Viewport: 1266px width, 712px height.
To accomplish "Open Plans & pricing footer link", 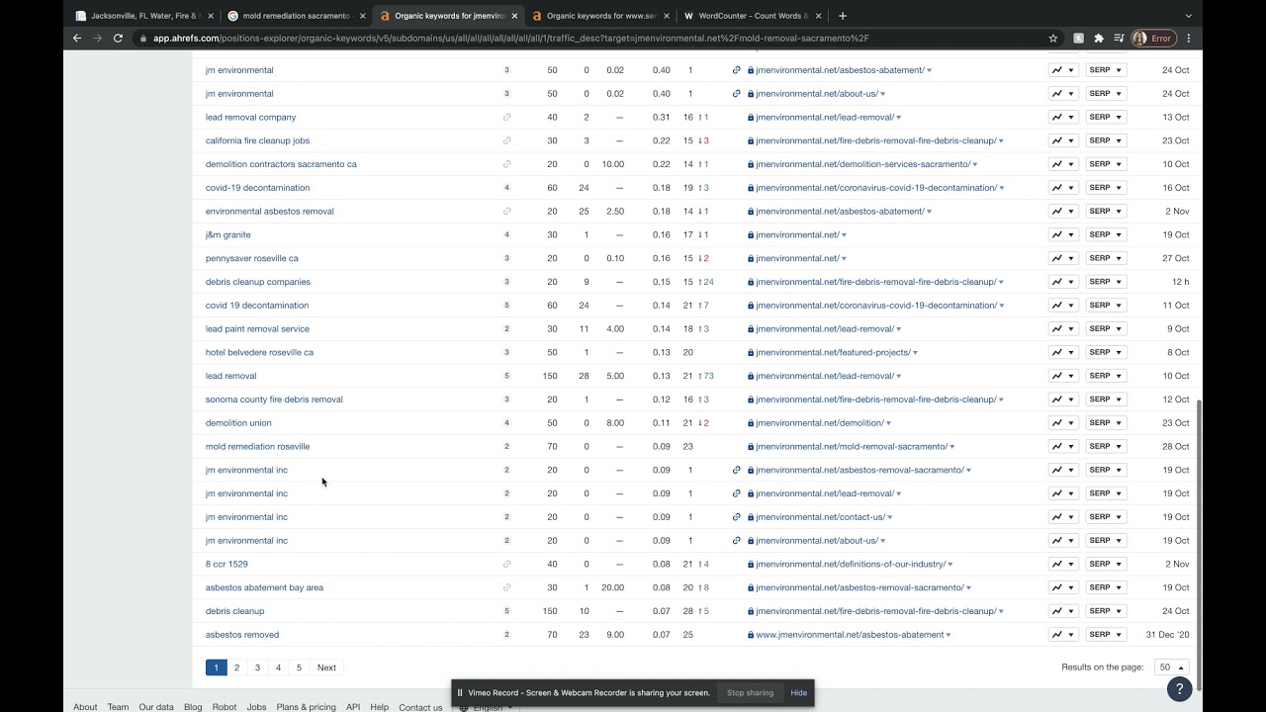I will coord(306,707).
